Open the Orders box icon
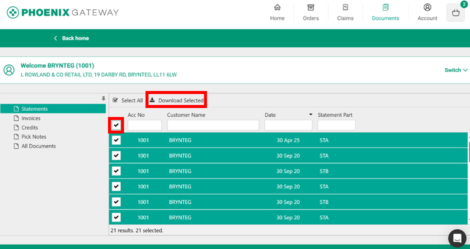 coord(310,7)
